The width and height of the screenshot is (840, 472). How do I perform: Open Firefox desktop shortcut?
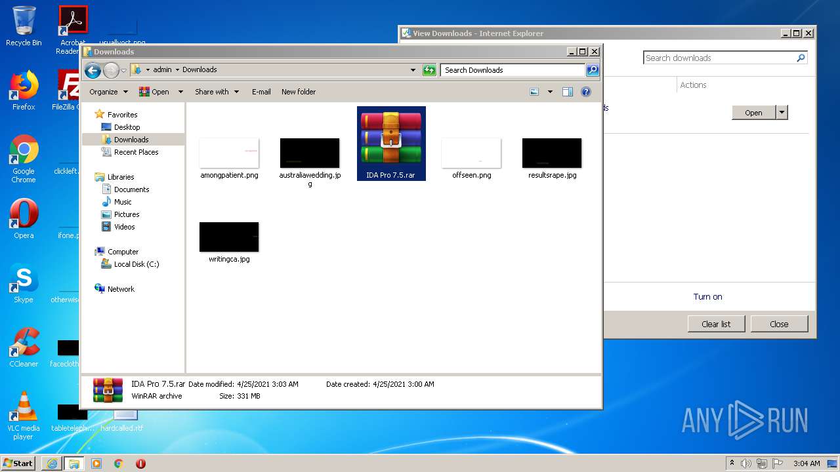(x=24, y=90)
